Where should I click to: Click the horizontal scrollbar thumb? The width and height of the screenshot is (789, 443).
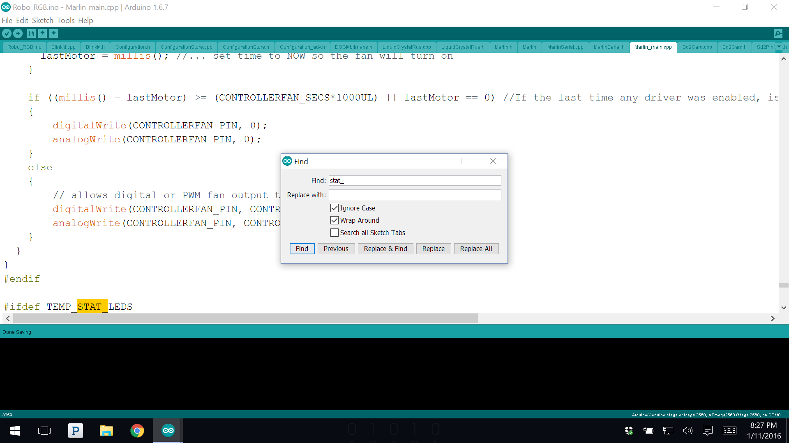coord(245,318)
